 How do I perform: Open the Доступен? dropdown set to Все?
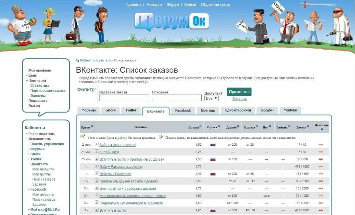tap(211, 98)
